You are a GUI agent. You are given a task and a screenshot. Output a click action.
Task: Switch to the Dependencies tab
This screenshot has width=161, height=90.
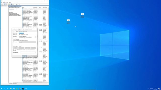point(25,31)
